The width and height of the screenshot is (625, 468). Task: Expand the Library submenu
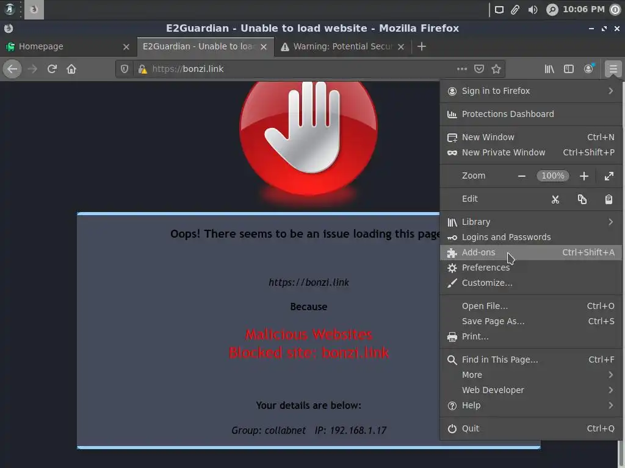point(530,222)
